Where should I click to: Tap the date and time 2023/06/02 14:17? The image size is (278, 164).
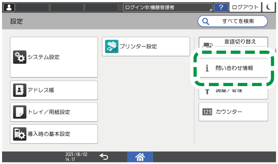coord(76,157)
